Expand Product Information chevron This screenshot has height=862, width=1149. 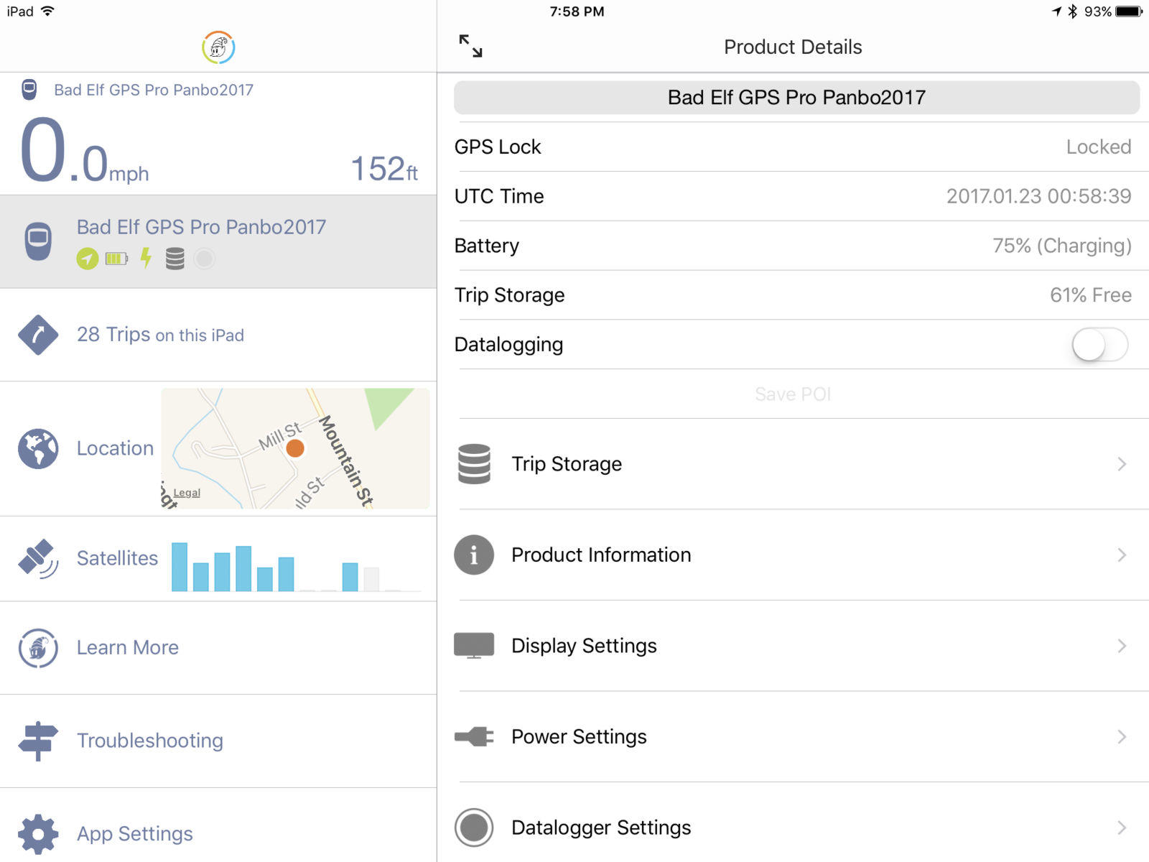[x=1122, y=555]
